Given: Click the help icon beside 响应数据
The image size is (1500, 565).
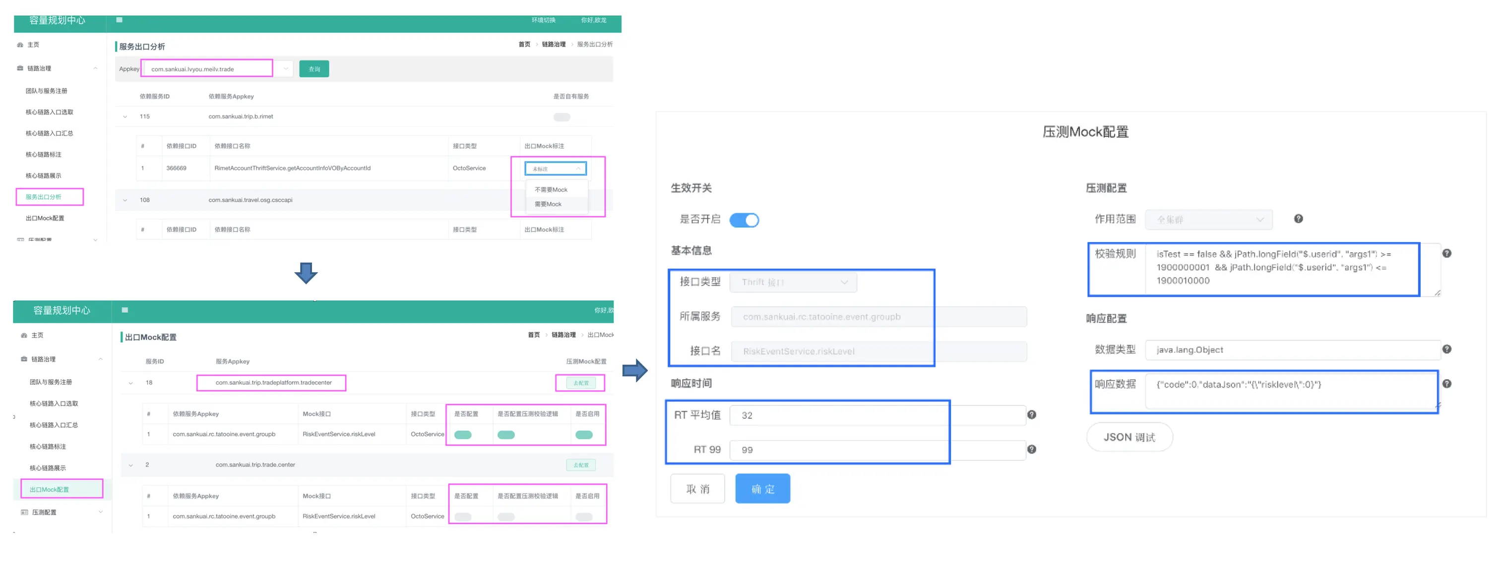Looking at the screenshot, I should [x=1447, y=384].
